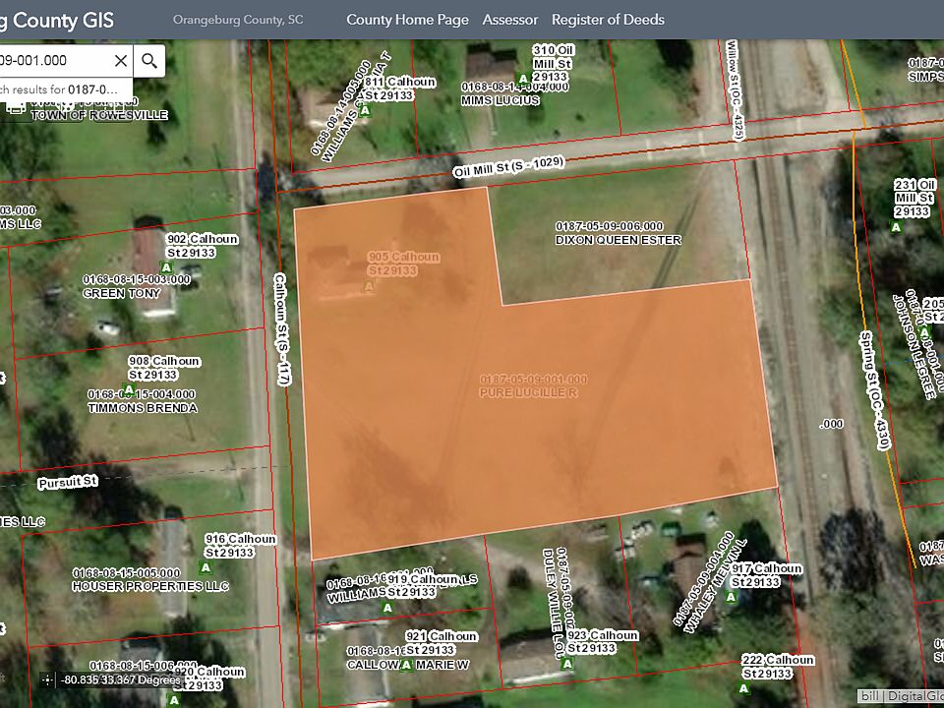Click address marker for 222 Calhoun St
Screen dimensions: 944x708
(x=743, y=688)
